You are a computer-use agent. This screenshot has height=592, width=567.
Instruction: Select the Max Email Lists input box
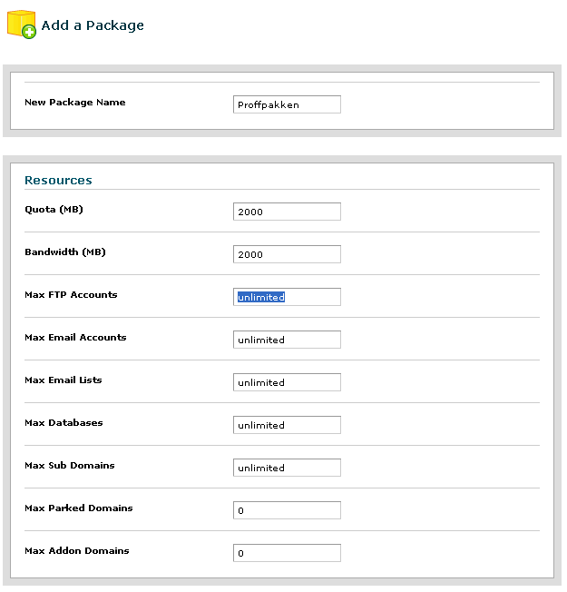(287, 382)
